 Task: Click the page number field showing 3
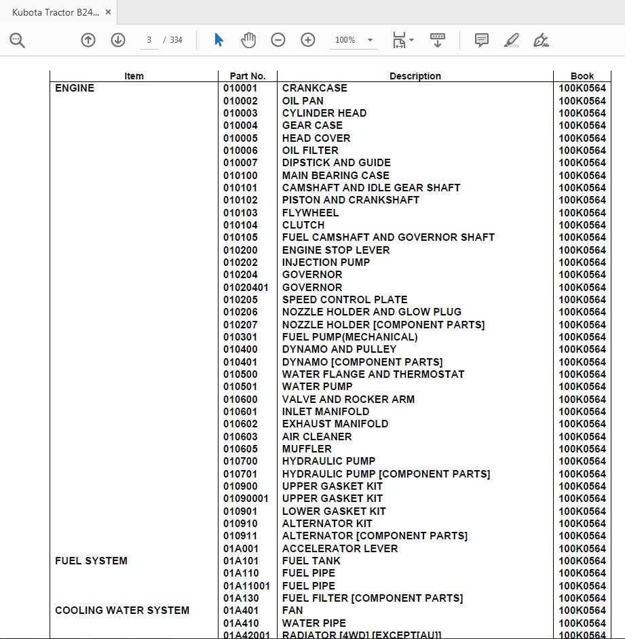point(149,40)
